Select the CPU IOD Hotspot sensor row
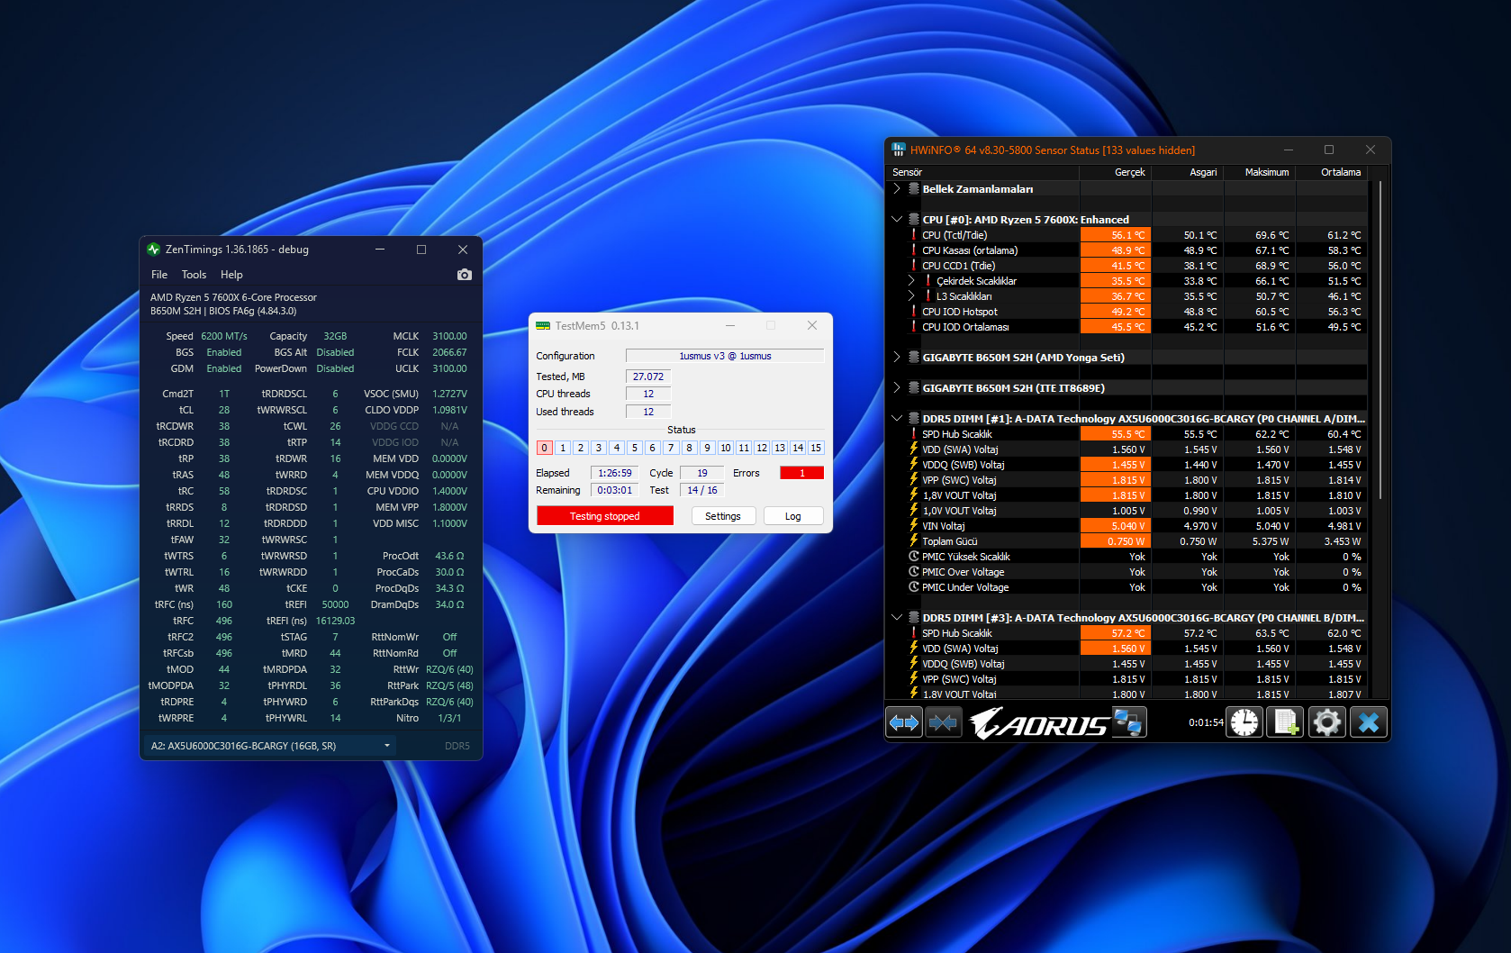The image size is (1511, 953). point(1127,312)
